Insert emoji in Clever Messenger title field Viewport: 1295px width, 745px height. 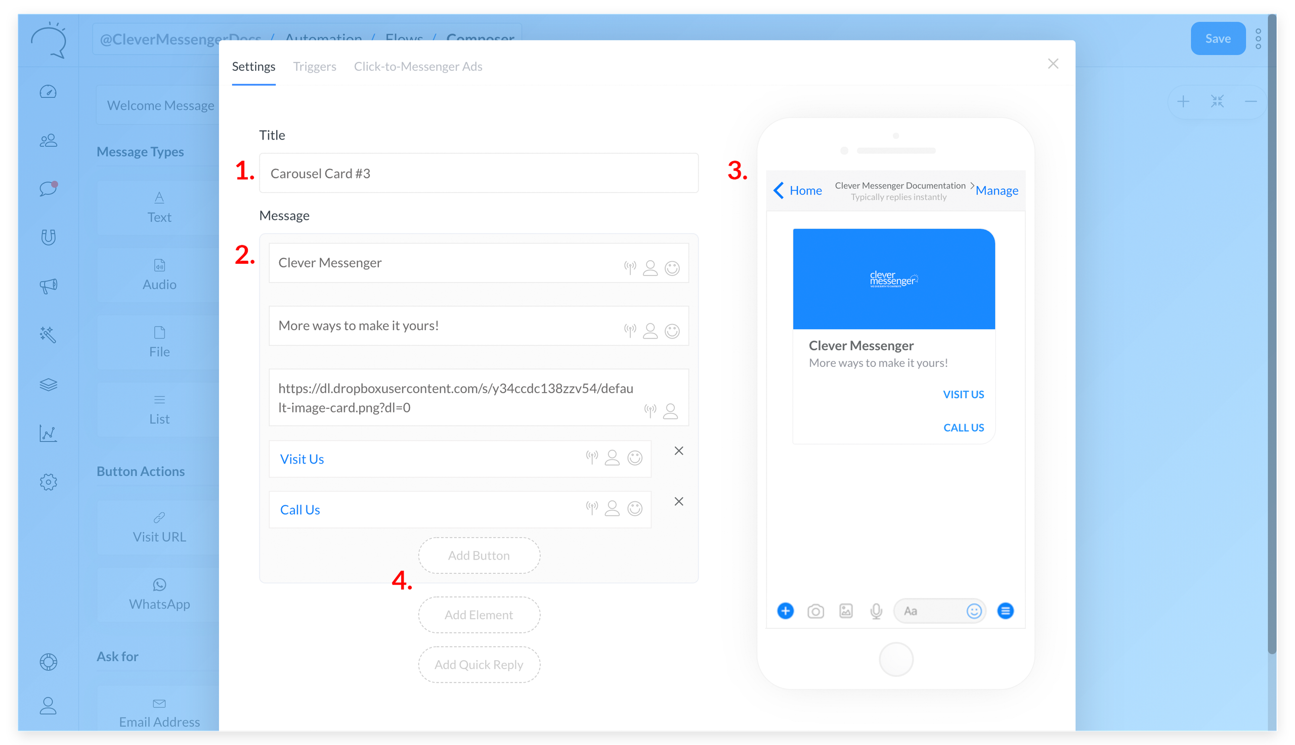(672, 268)
